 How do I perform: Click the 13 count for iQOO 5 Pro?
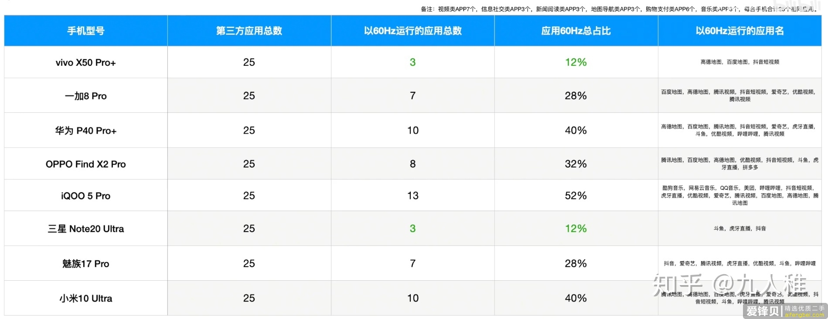pyautogui.click(x=413, y=196)
